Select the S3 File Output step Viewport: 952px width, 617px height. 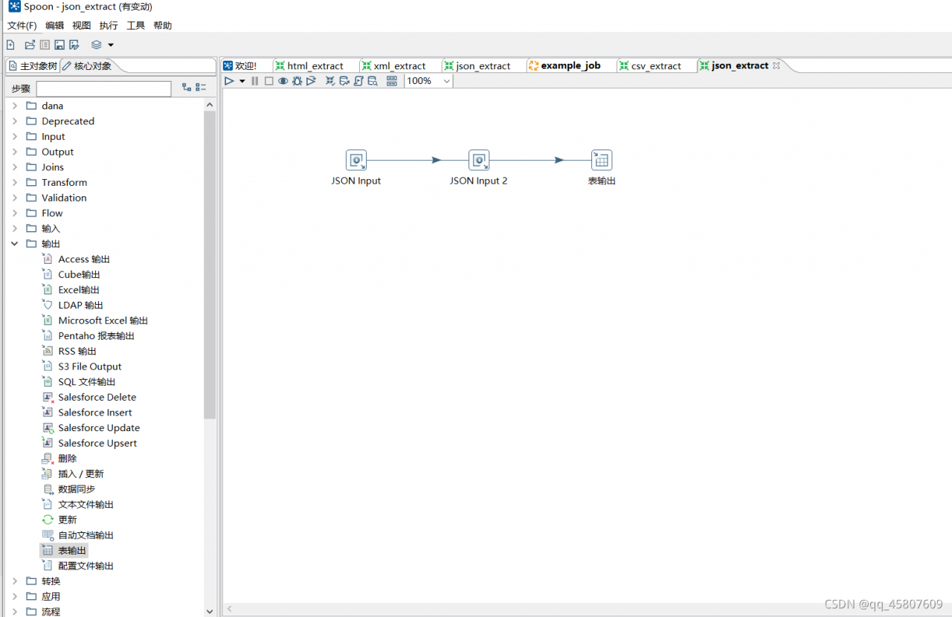(82, 366)
